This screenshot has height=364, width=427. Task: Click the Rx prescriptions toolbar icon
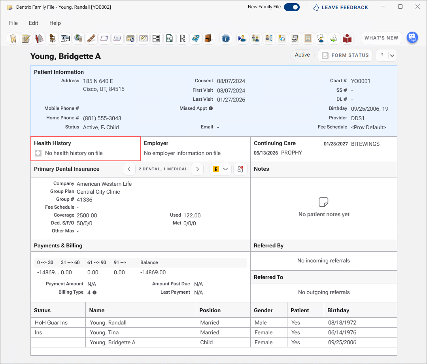point(182,38)
